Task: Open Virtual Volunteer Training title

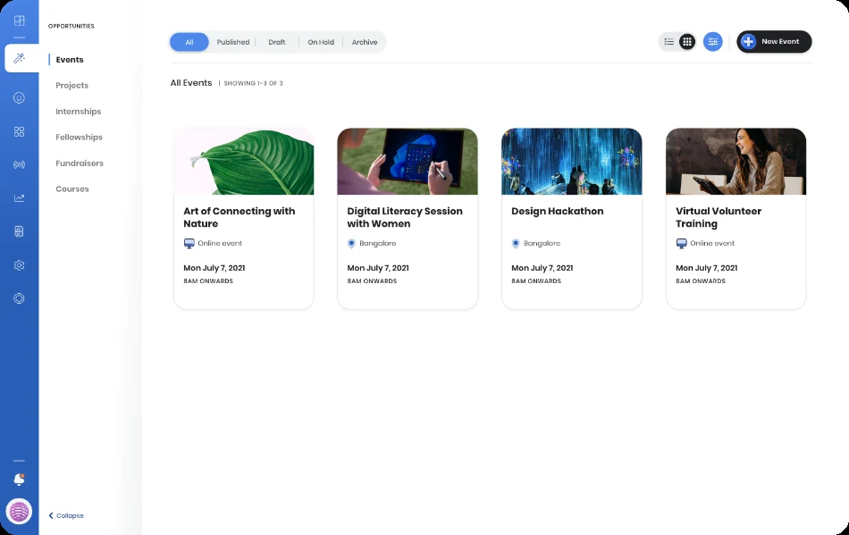Action: [719, 217]
